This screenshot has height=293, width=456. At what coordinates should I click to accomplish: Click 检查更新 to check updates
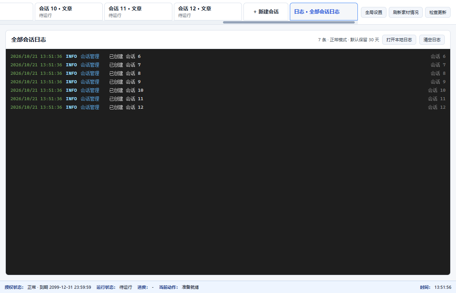[x=438, y=12]
